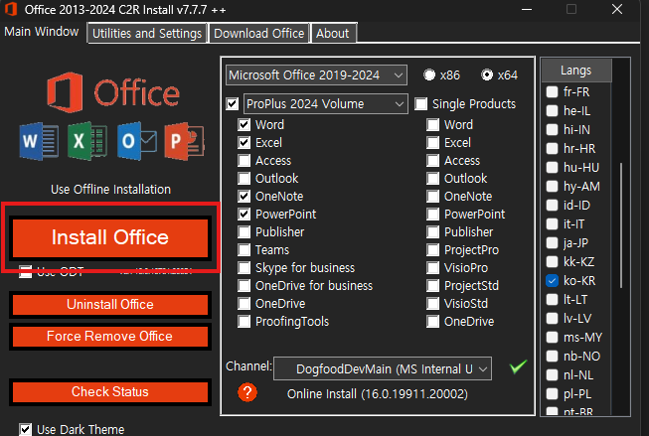Check Publisher under Single Products
The image size is (649, 436).
[x=433, y=232]
